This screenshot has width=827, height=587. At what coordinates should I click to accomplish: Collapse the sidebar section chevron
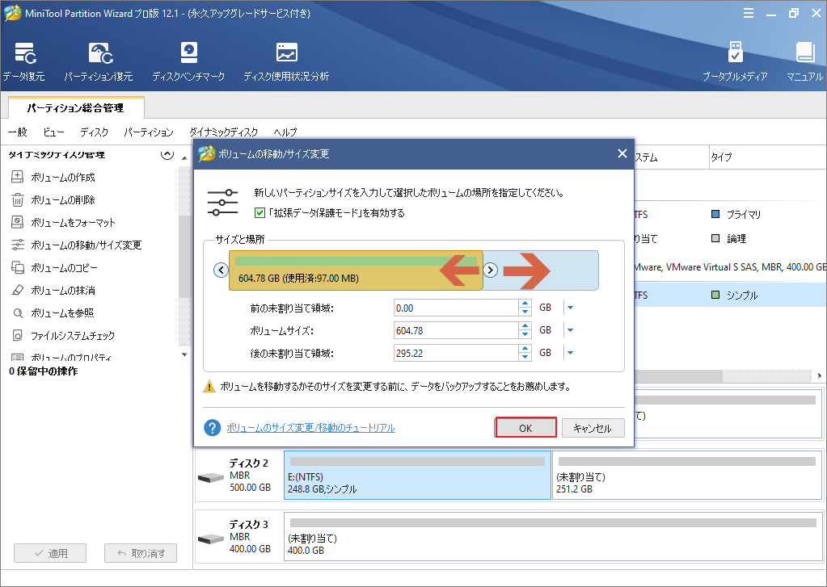click(167, 154)
